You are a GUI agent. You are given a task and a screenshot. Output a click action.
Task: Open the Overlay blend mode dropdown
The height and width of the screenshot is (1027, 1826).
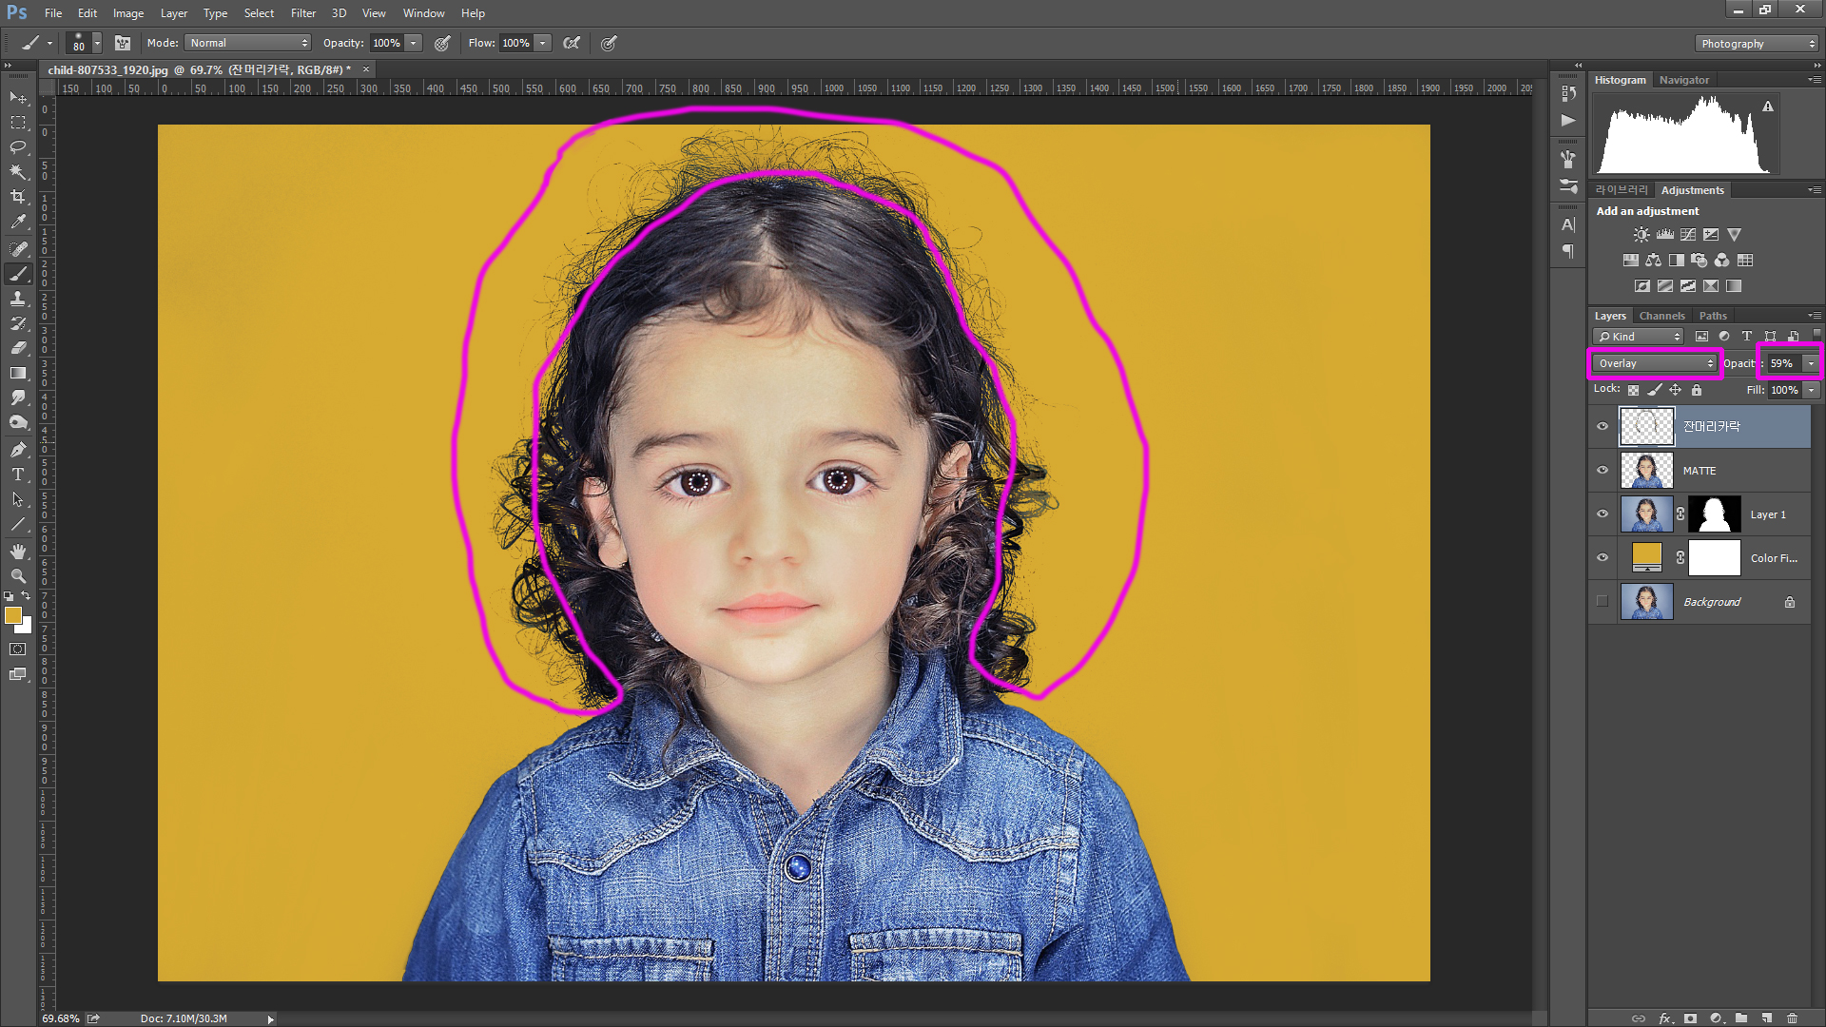tap(1656, 363)
